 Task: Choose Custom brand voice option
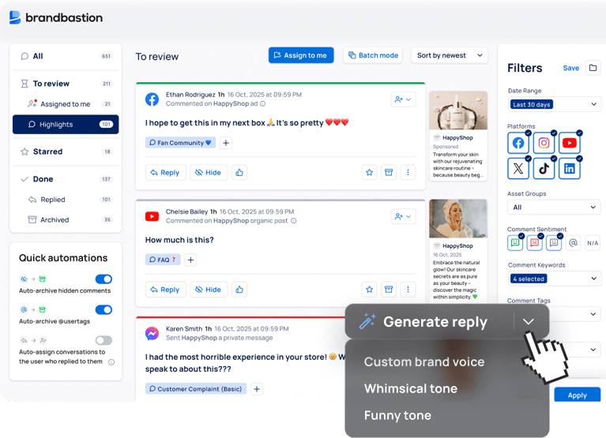pyautogui.click(x=424, y=361)
